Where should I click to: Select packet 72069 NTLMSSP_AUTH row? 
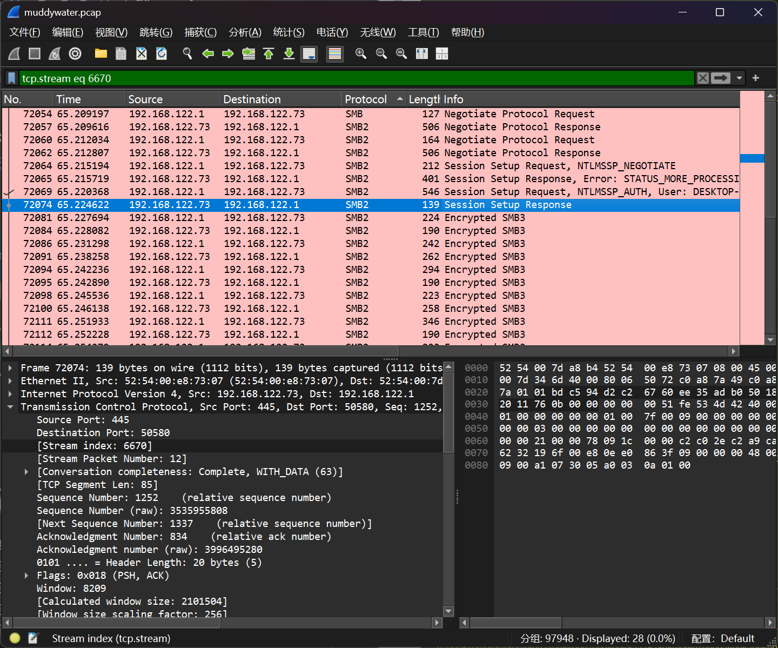(371, 192)
